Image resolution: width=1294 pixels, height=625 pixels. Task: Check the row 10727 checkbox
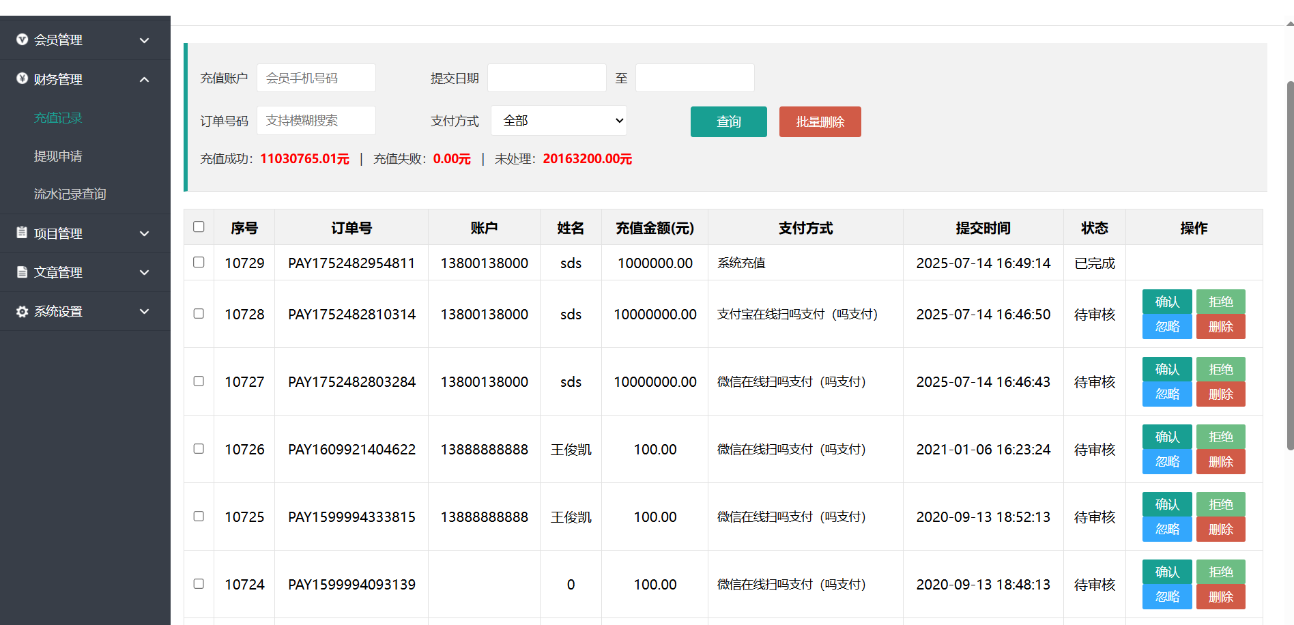199,381
